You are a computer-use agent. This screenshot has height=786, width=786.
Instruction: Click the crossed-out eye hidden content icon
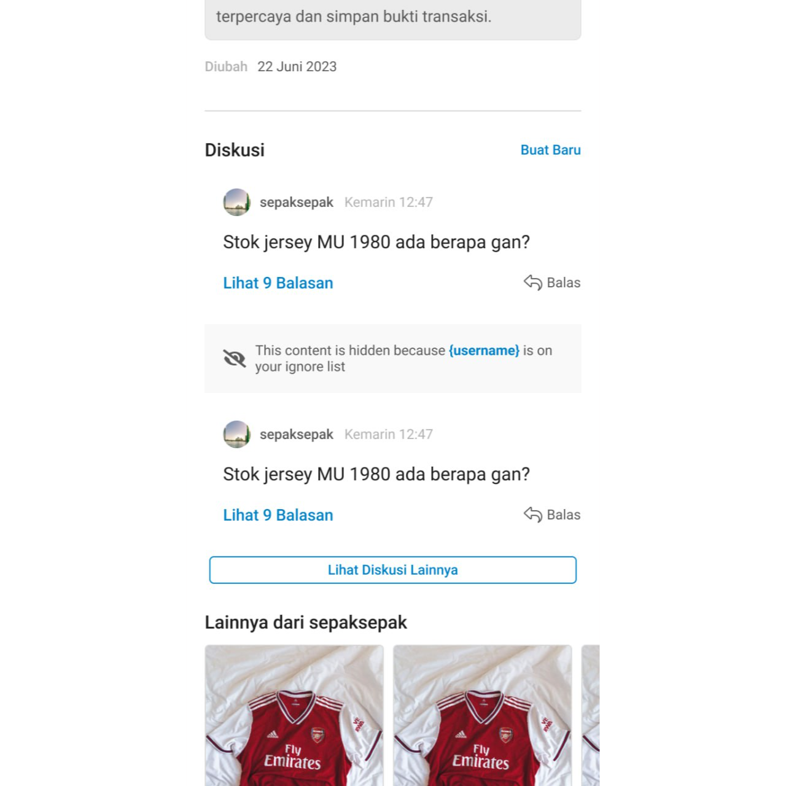click(x=234, y=358)
